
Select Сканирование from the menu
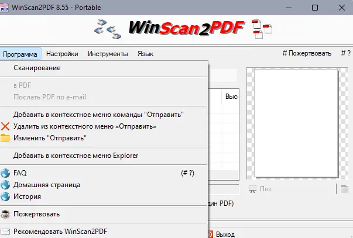point(104,68)
